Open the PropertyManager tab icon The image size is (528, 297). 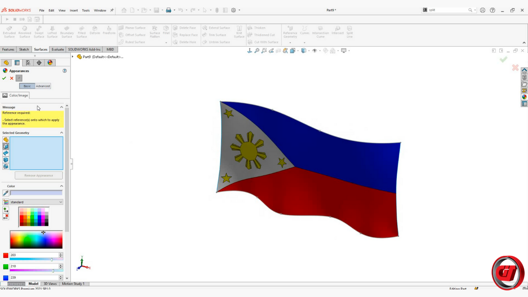[x=17, y=63]
